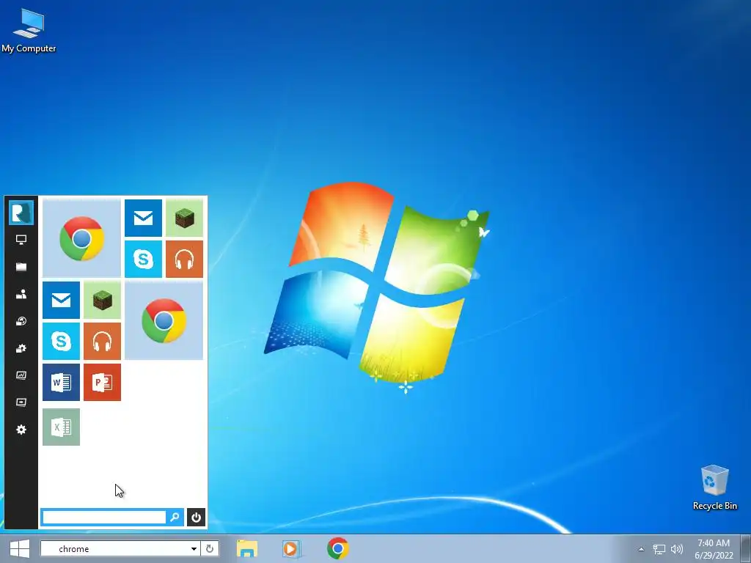Open Chrome from the taskbar
751x563 pixels.
pos(337,548)
